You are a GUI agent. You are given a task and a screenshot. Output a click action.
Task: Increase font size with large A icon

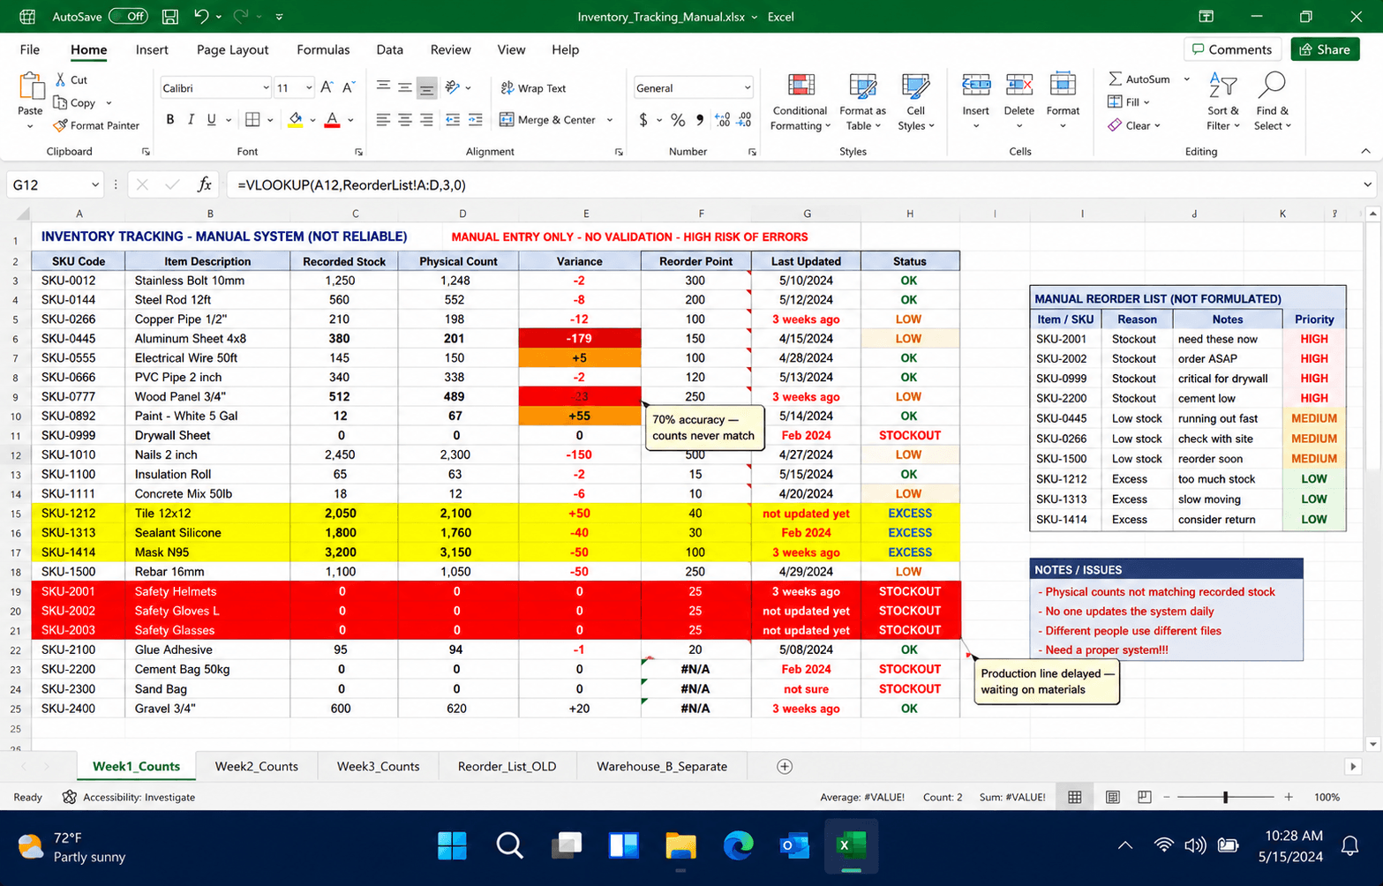click(x=327, y=87)
